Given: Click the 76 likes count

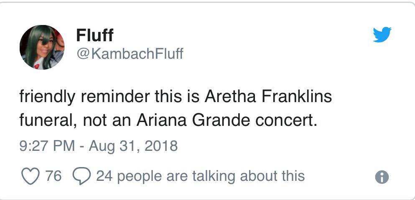Looking at the screenshot, I should pyautogui.click(x=53, y=176).
